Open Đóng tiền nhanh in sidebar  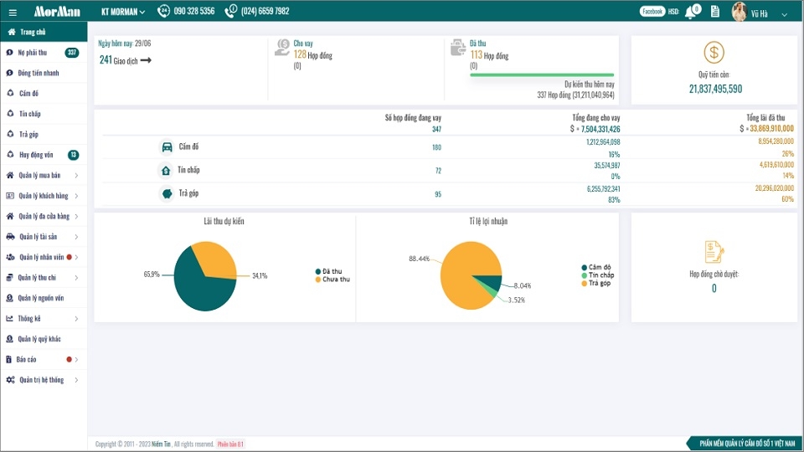tap(44, 73)
